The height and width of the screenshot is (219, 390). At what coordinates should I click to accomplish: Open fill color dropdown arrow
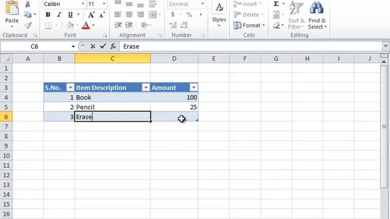tap(77, 26)
